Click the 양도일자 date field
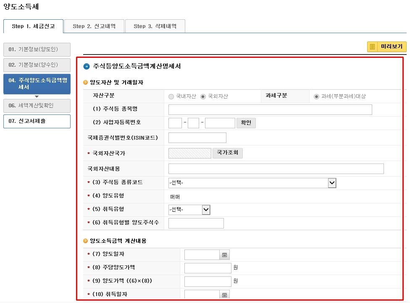This screenshot has width=410, height=304. (x=202, y=255)
